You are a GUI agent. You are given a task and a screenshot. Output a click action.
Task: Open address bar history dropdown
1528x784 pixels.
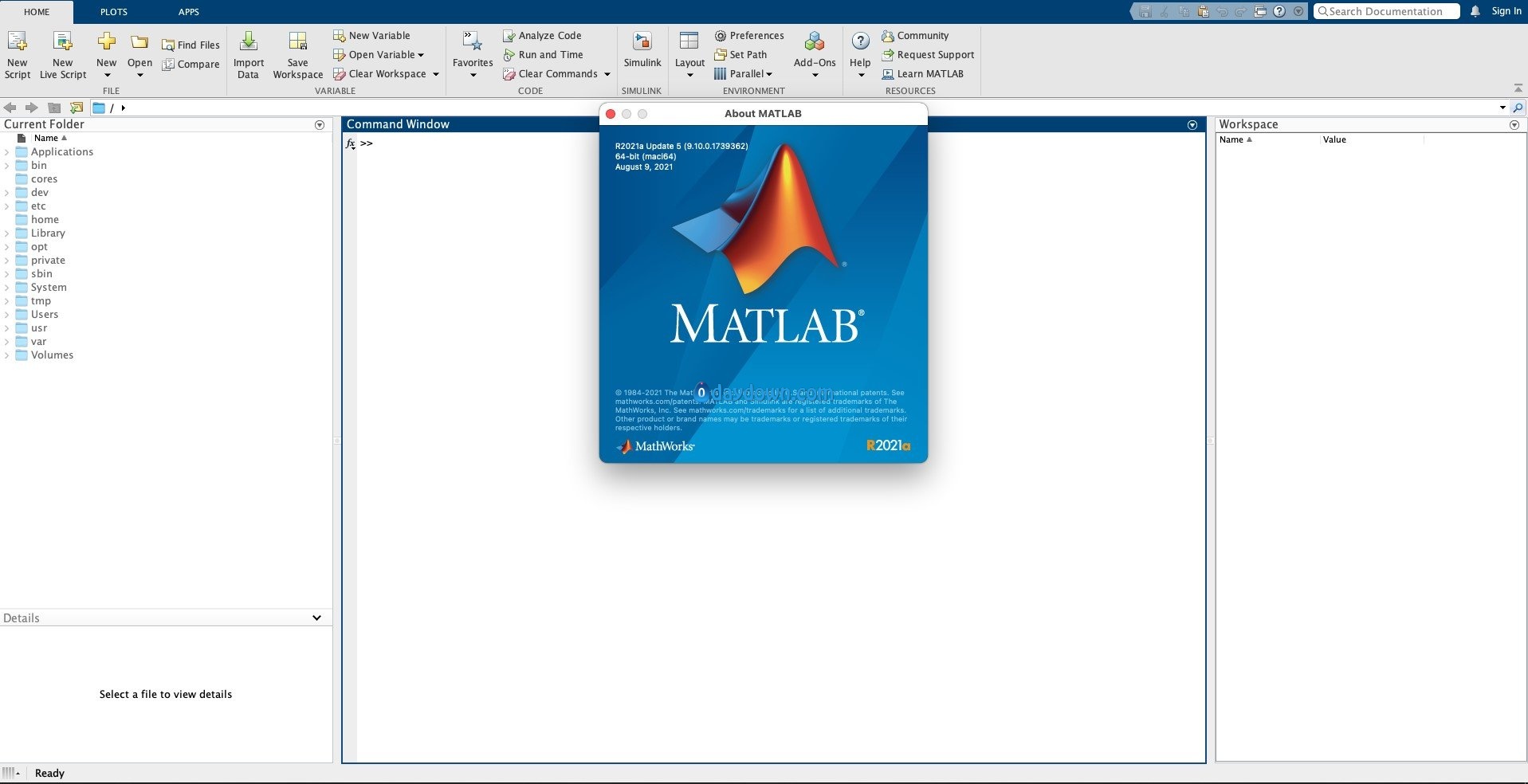[x=1502, y=108]
